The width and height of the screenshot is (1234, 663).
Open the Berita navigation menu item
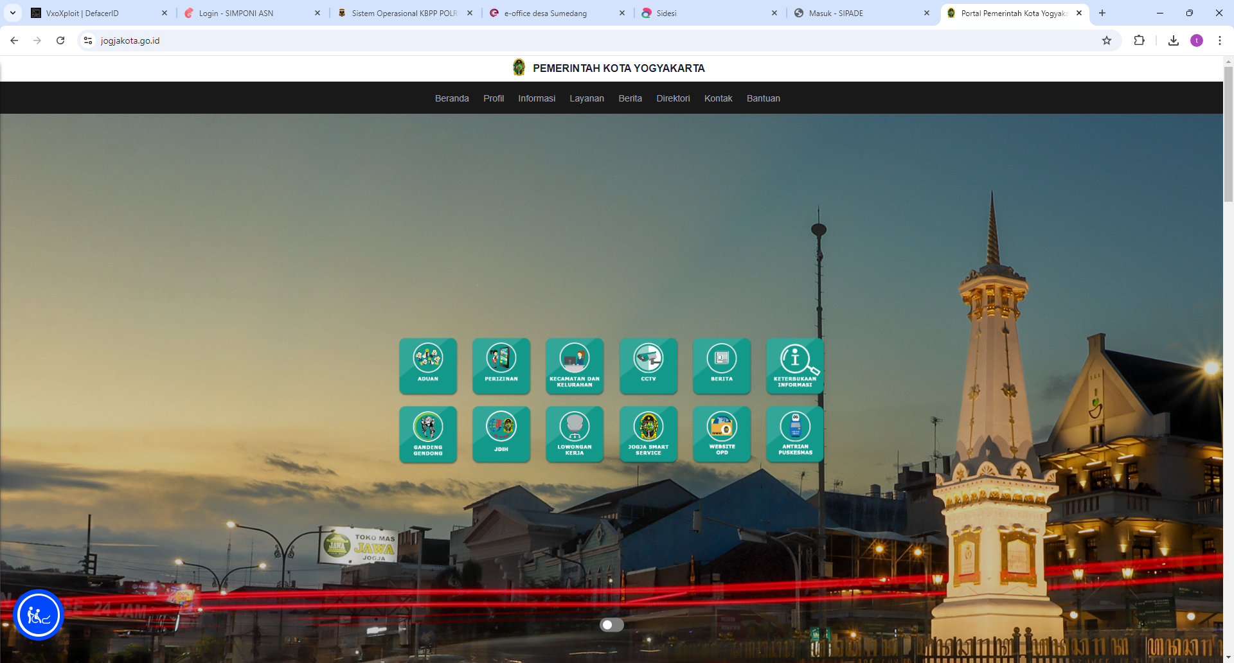(630, 98)
